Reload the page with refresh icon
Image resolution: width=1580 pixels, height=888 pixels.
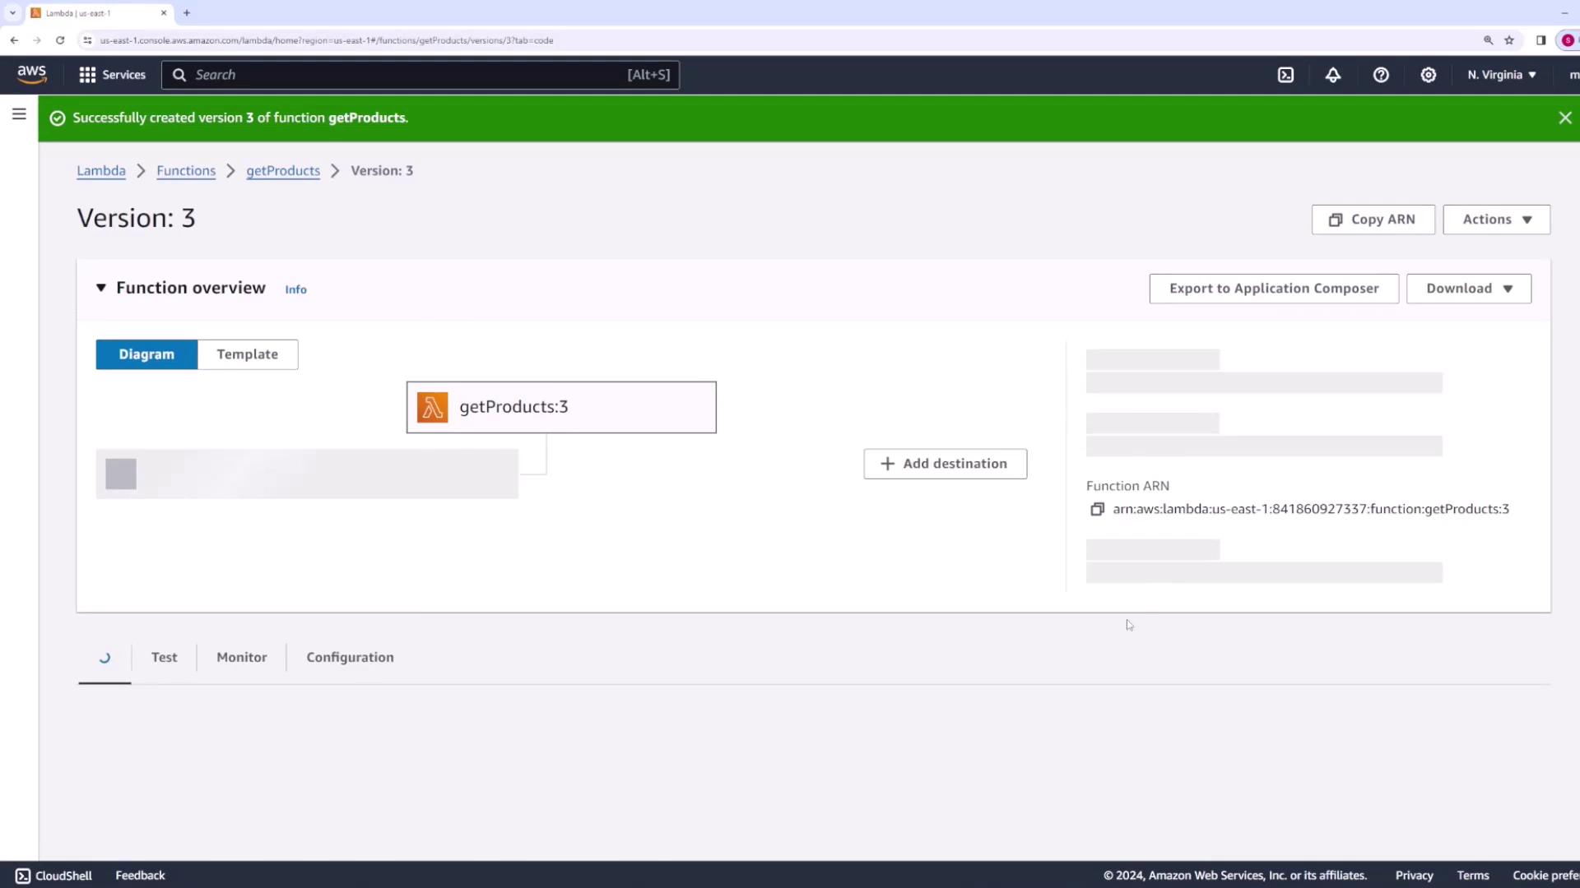[x=60, y=40]
